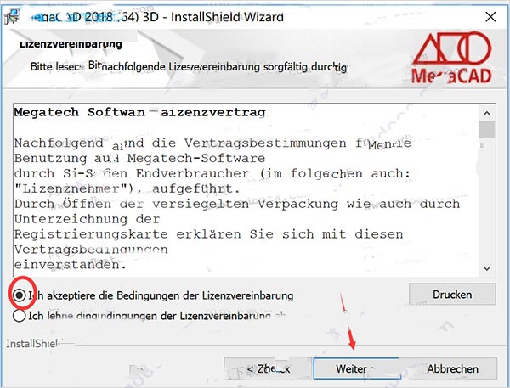Click the decline license agreement label text

click(x=157, y=316)
